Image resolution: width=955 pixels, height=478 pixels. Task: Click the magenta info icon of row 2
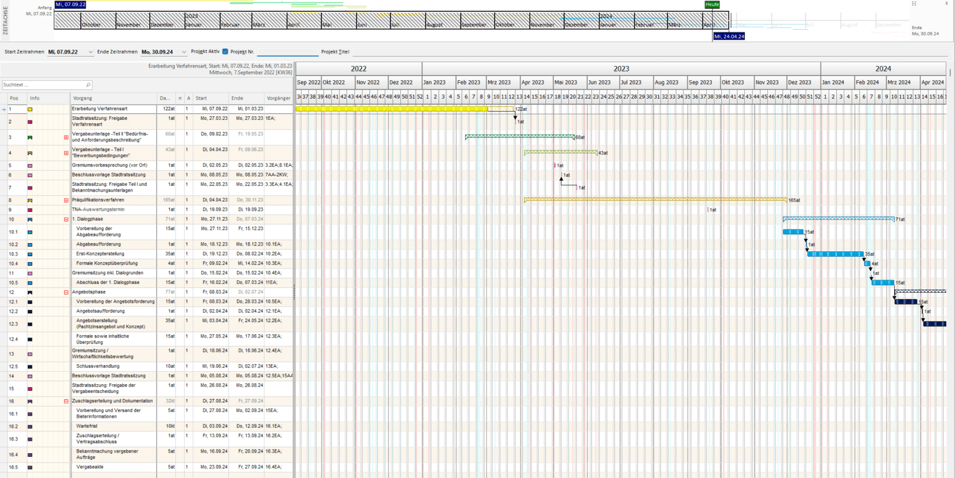coord(30,122)
